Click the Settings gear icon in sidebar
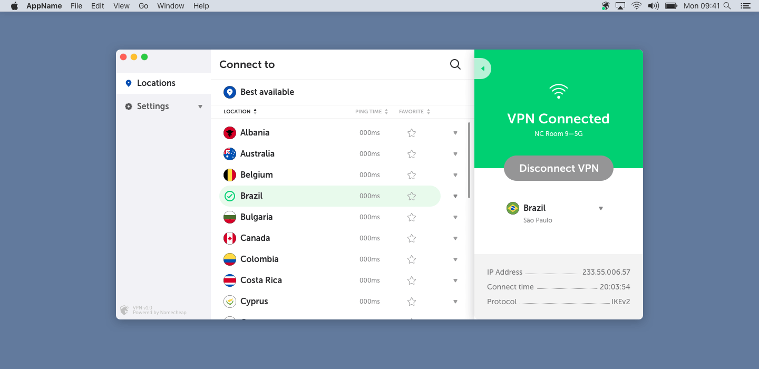The width and height of the screenshot is (759, 369). (x=129, y=106)
